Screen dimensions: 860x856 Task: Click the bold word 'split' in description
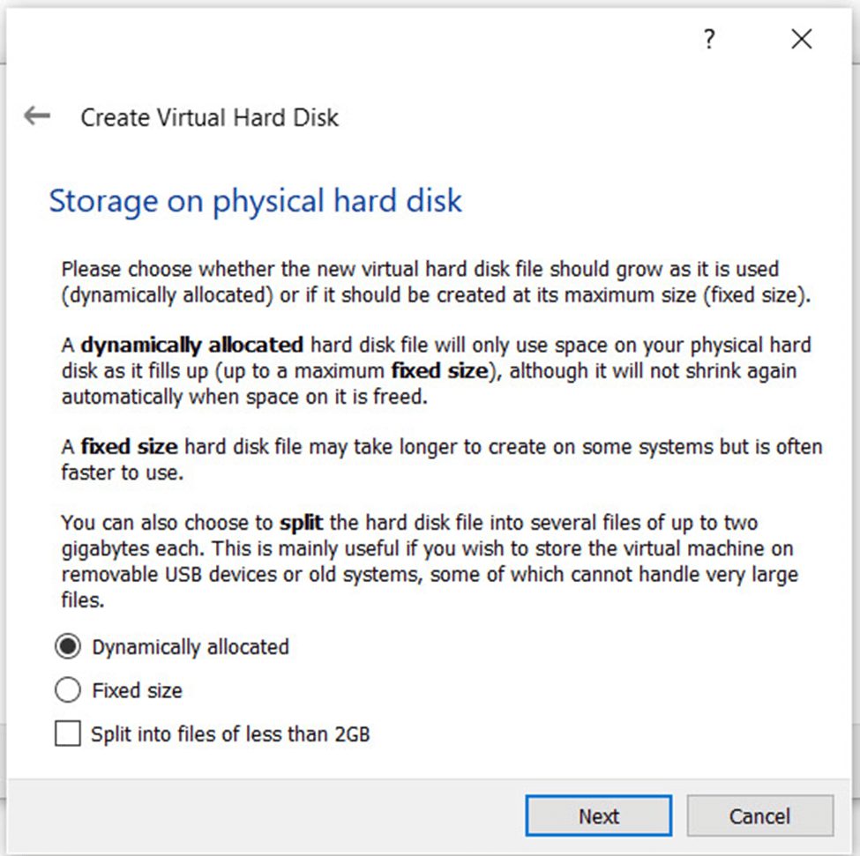[301, 523]
